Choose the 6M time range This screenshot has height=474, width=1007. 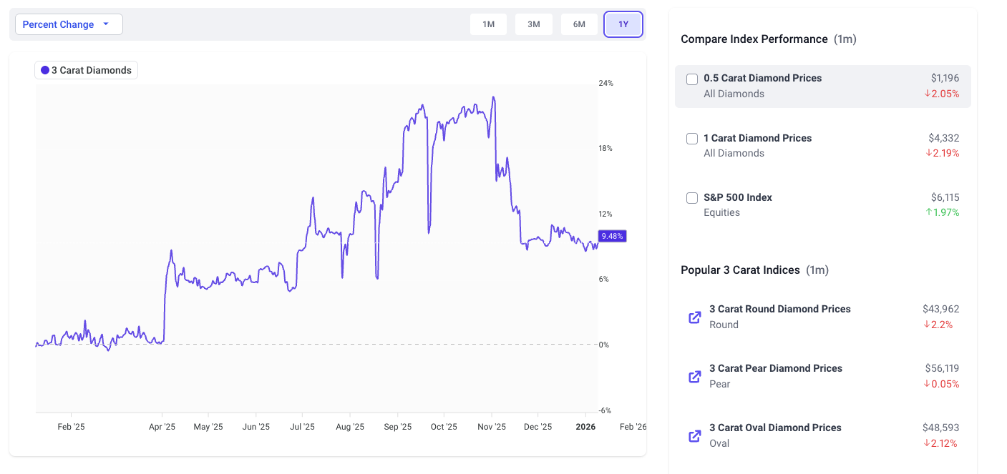click(579, 24)
